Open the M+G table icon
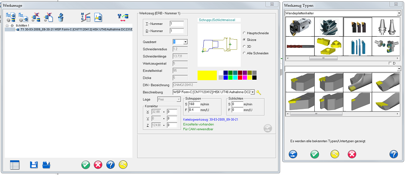Viewport: 405px width, 175px height. [86, 17]
